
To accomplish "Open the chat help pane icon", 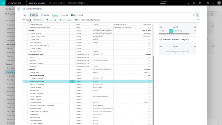I will coord(200,3).
